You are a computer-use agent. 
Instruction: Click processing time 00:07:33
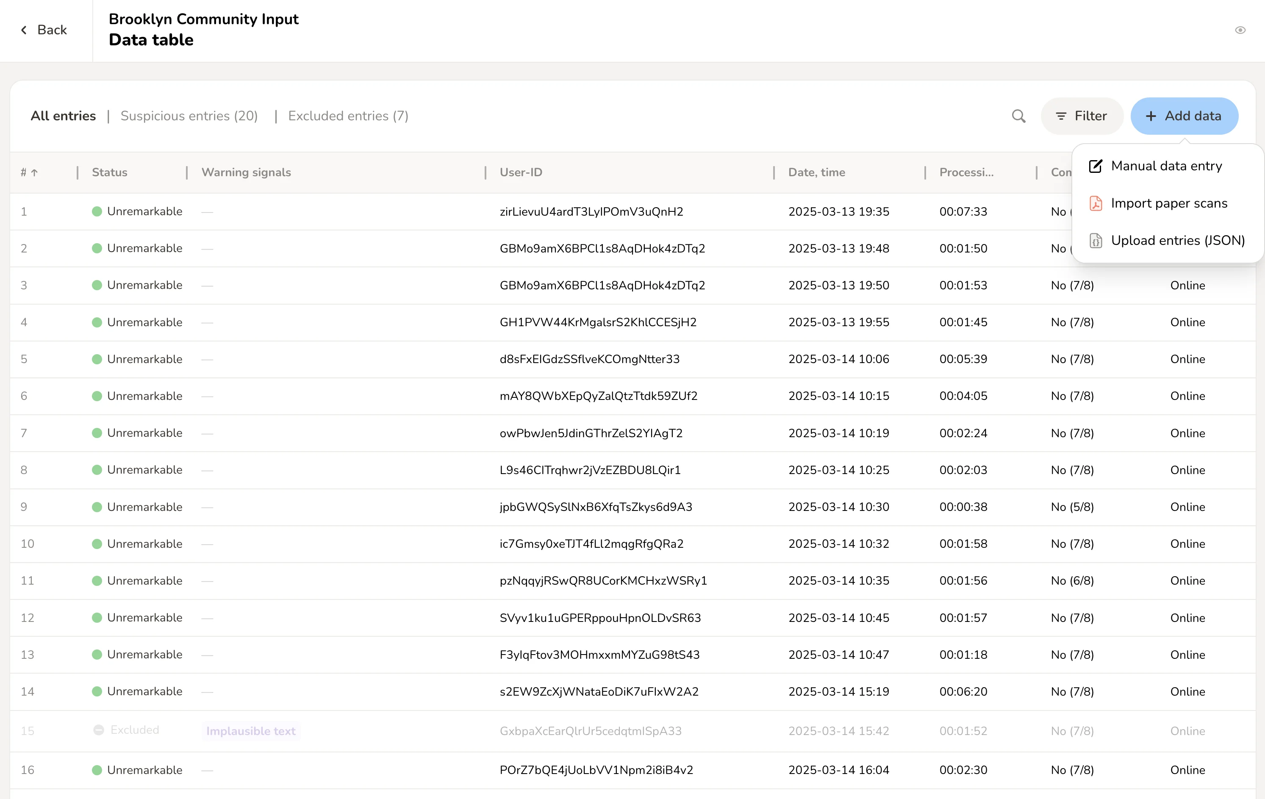point(963,212)
